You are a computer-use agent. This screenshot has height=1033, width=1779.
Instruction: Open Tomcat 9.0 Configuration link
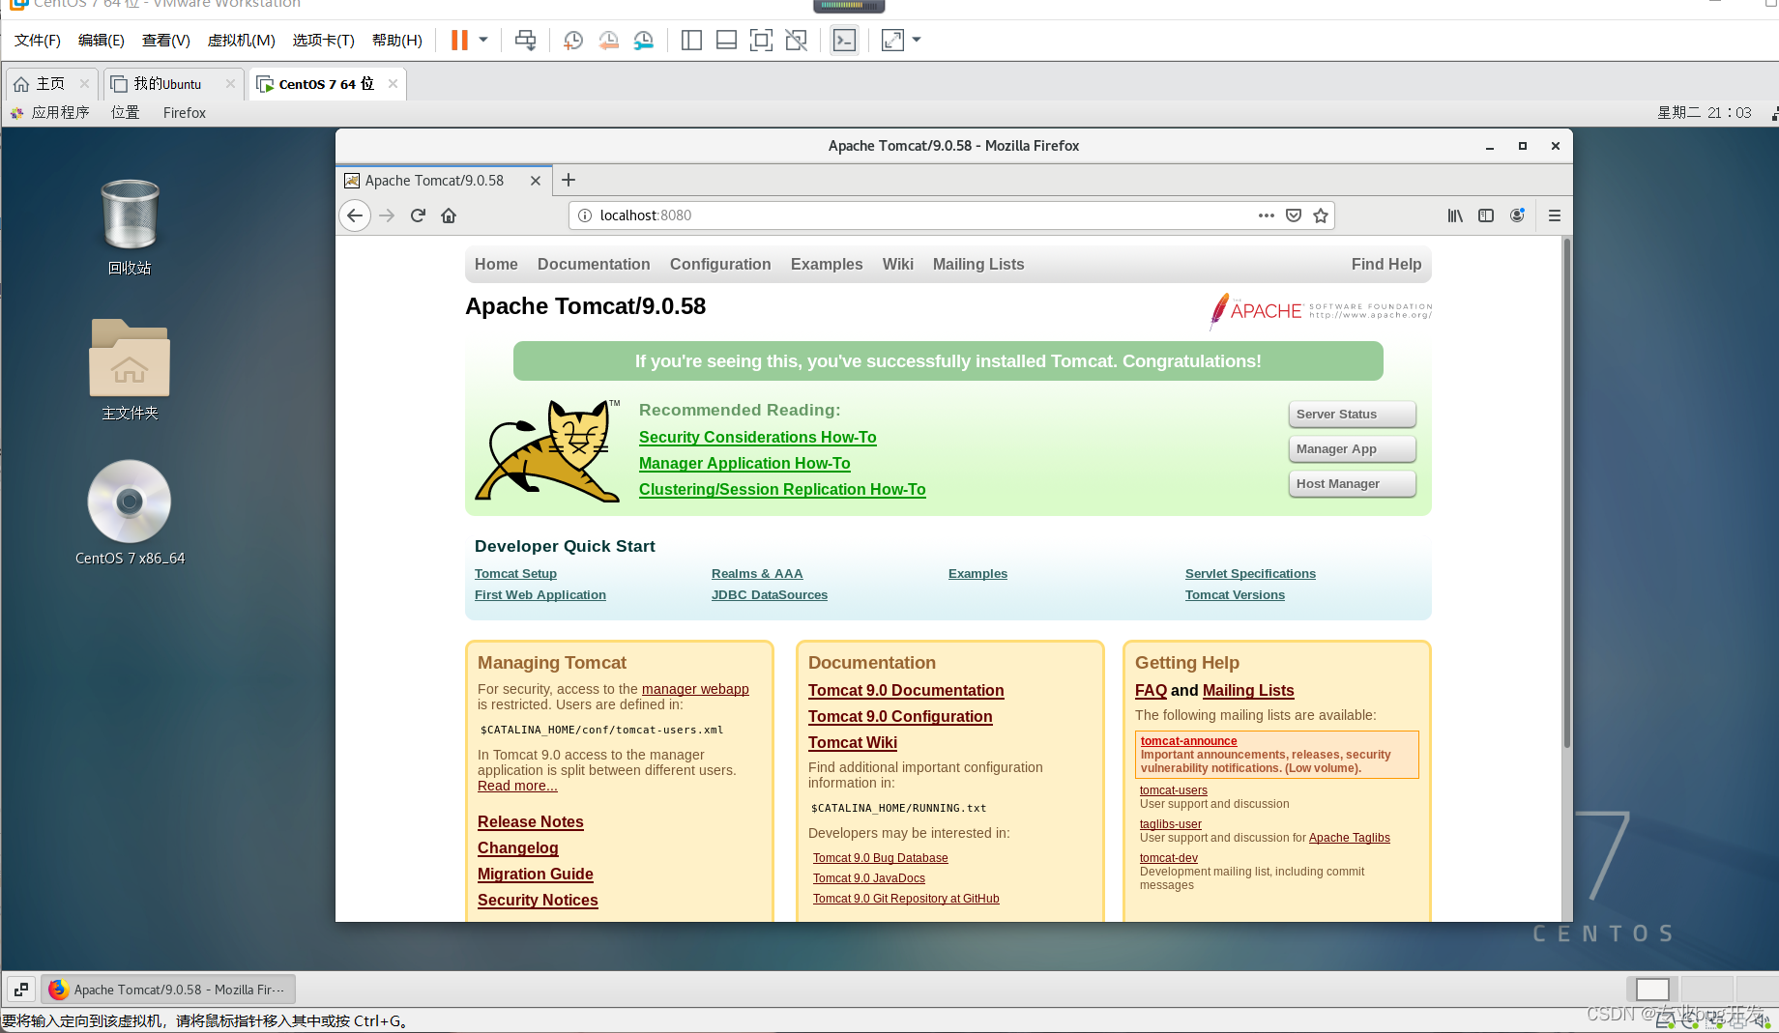pyautogui.click(x=900, y=717)
